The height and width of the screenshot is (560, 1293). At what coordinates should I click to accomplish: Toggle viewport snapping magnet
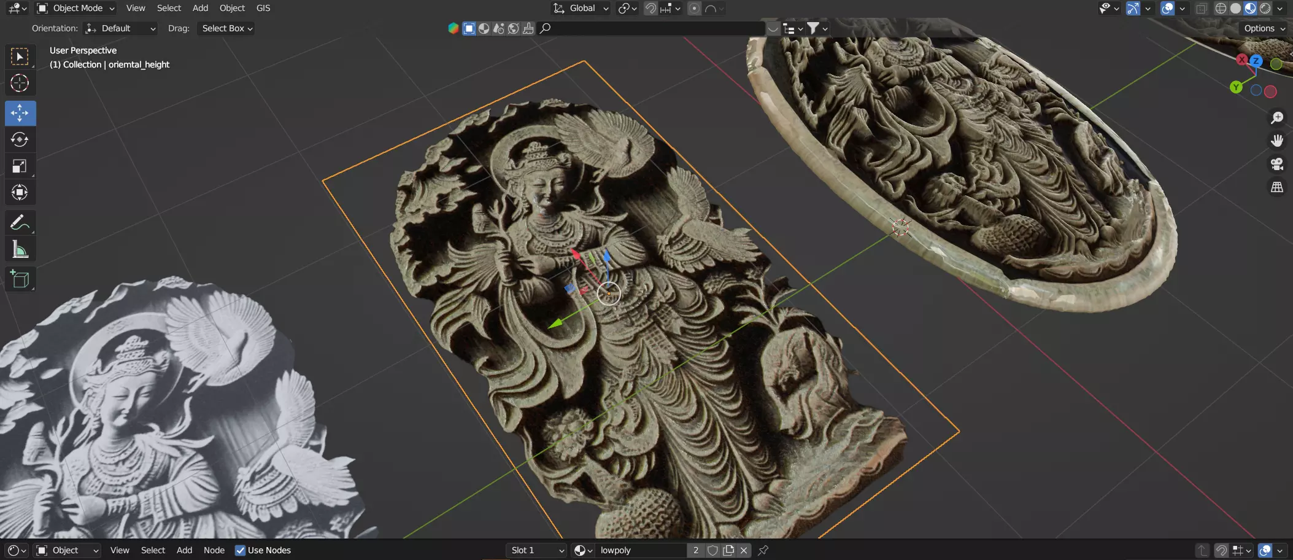[x=651, y=9]
